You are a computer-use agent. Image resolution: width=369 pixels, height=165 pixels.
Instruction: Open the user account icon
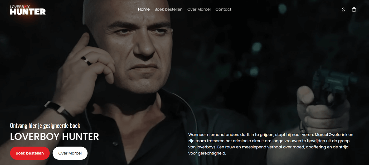pyautogui.click(x=343, y=9)
